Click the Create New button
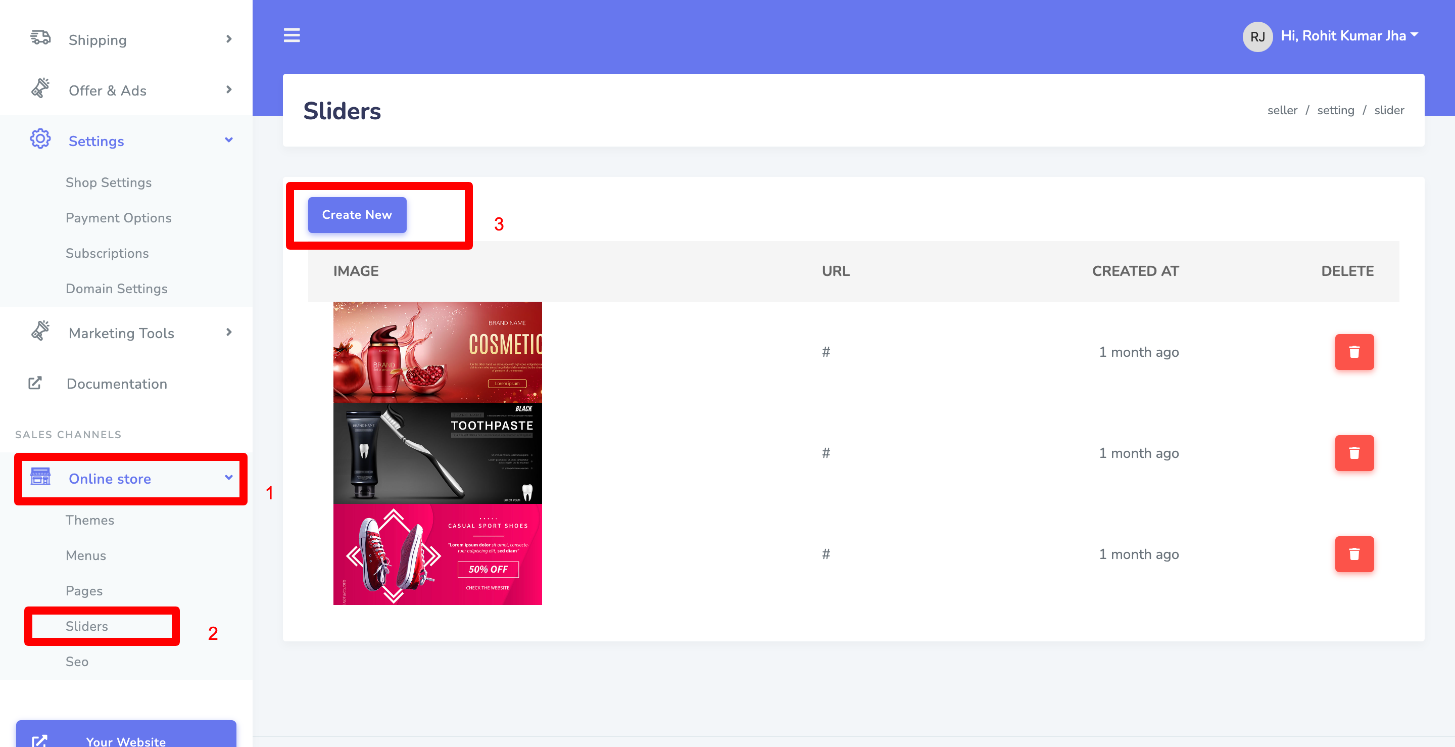Viewport: 1455px width, 747px height. pyautogui.click(x=357, y=215)
